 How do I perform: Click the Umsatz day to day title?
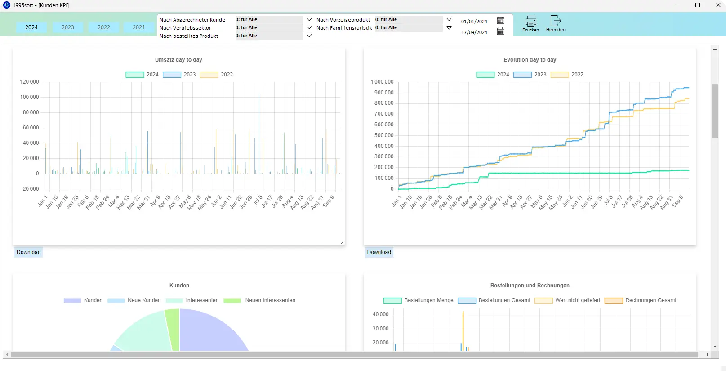178,60
